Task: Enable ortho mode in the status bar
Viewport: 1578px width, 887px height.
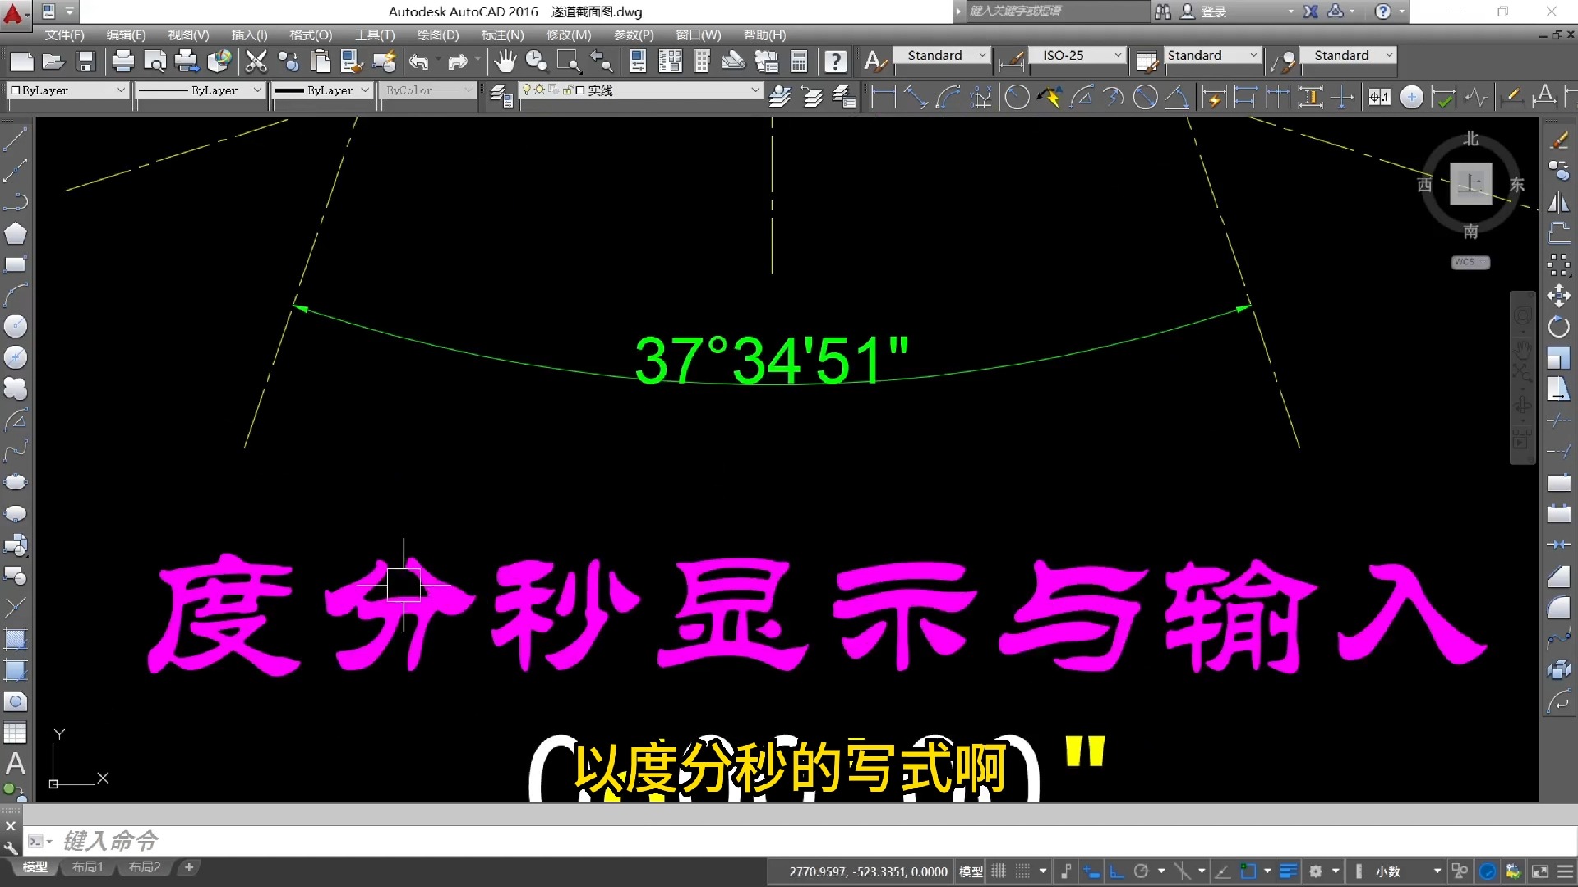Action: (x=1114, y=871)
